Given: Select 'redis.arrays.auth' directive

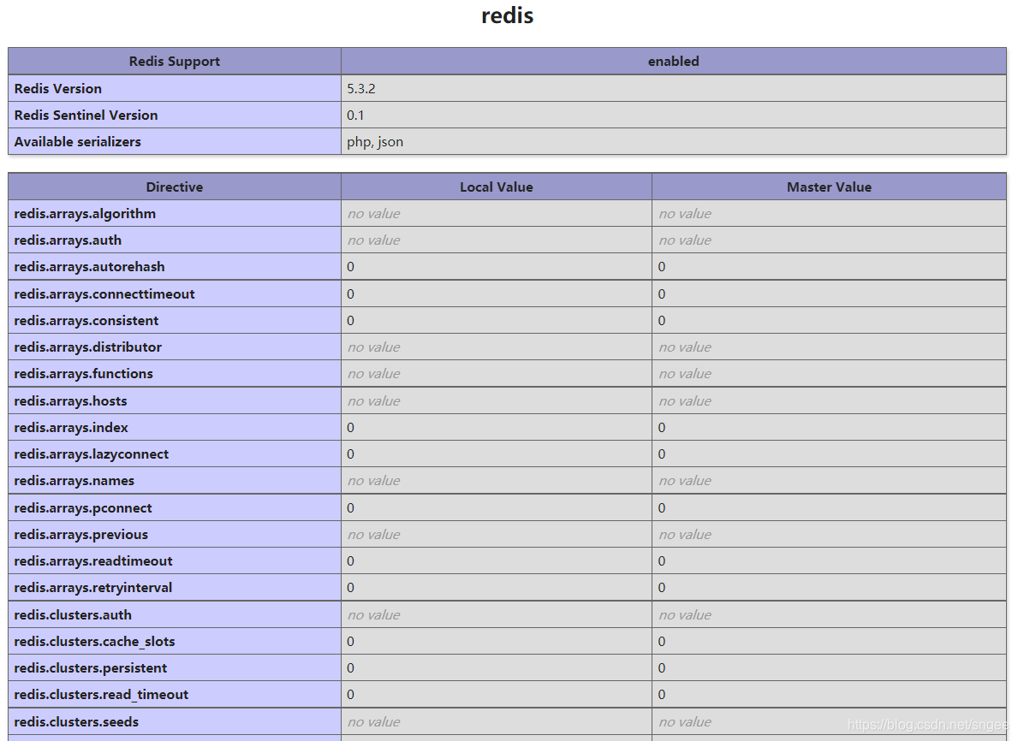Looking at the screenshot, I should click(x=68, y=240).
